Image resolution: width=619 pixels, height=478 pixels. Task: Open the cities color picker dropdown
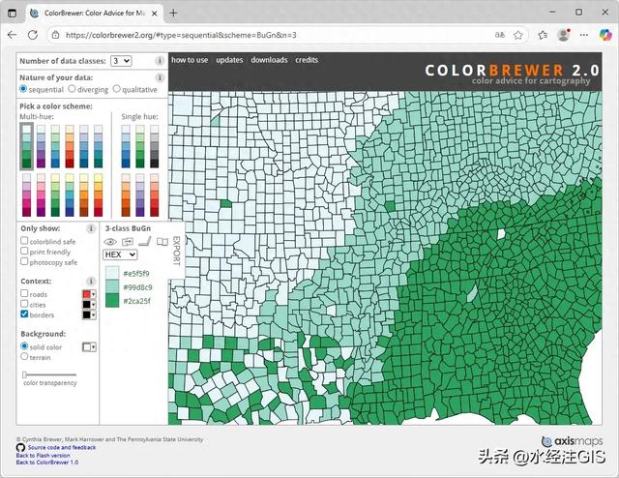[x=89, y=305]
